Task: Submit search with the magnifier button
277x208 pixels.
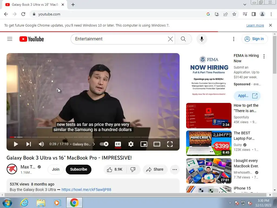Action: 183,39
